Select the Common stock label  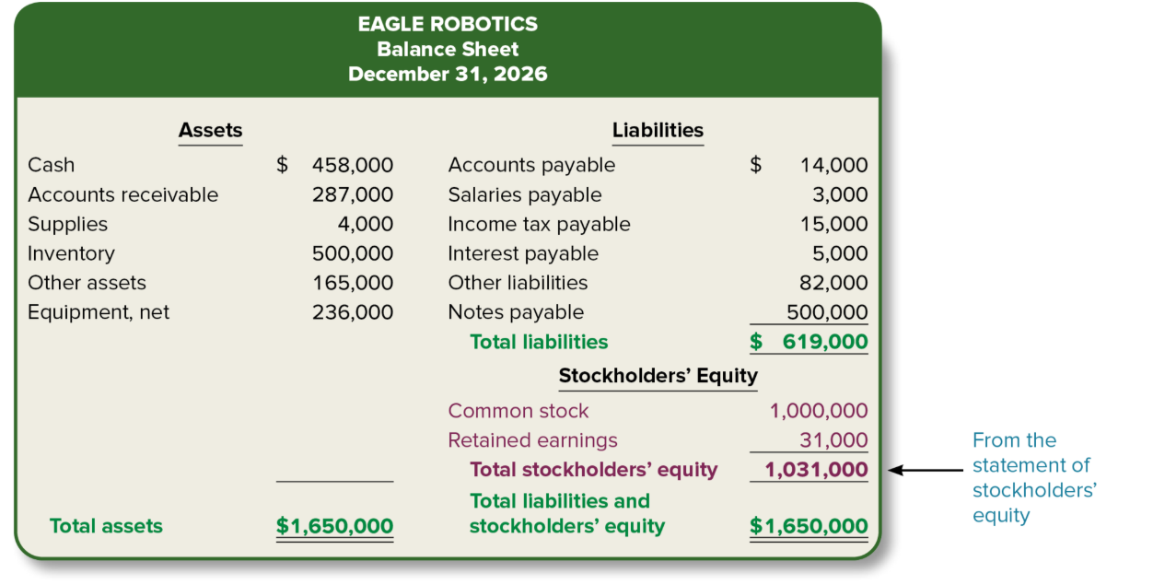coord(518,411)
